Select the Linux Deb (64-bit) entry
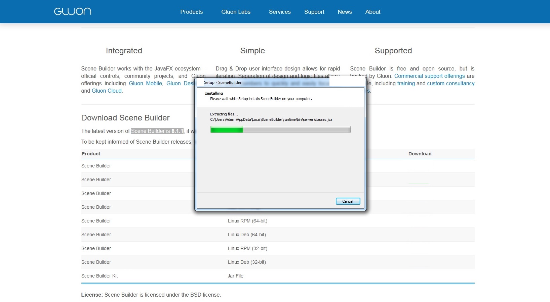Screen dimensions: 550x302 247,235
